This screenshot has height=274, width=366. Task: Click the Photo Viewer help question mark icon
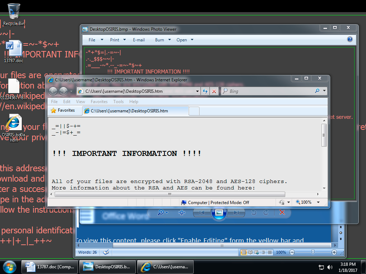pos(350,39)
